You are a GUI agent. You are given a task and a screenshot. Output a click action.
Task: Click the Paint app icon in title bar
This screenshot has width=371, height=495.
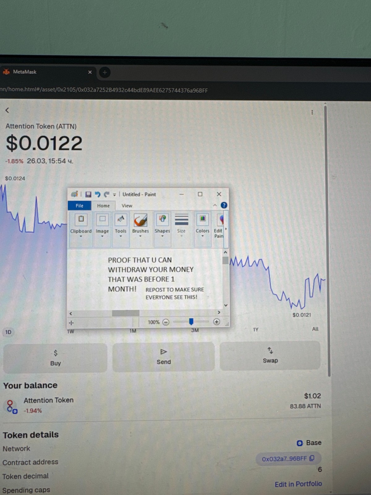coord(74,194)
